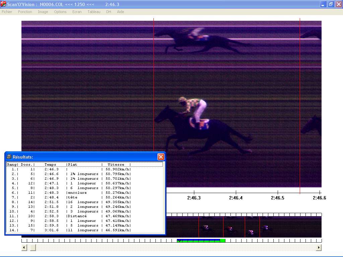The height and width of the screenshot is (257, 343).
Task: Select result row 3 with time 2:46.9
Action: tap(84, 179)
